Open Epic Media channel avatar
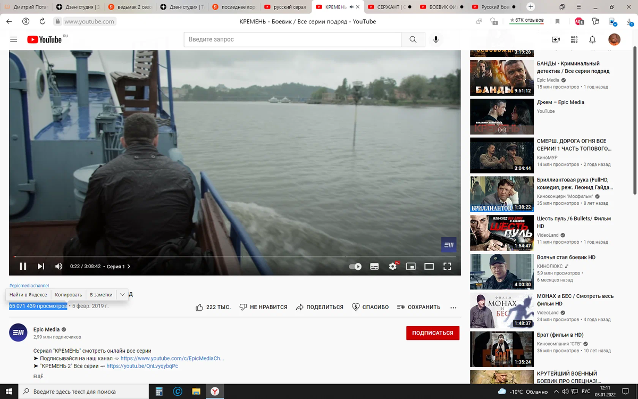The height and width of the screenshot is (399, 638). click(18, 332)
